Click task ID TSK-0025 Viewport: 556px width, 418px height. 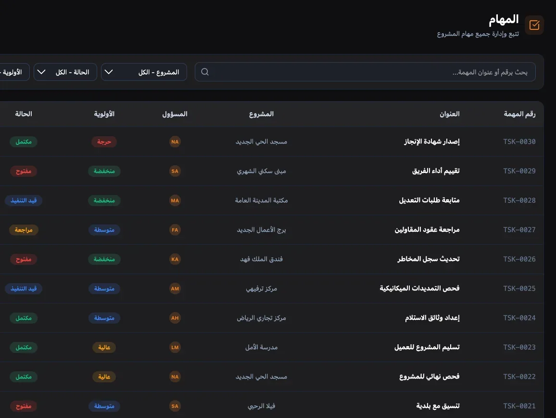coord(519,288)
